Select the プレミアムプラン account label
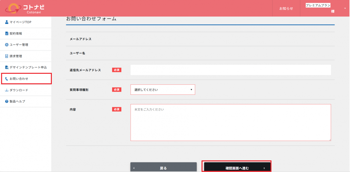This screenshot has width=350, height=172. click(318, 5)
